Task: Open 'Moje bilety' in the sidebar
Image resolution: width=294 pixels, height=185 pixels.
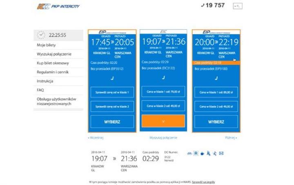Action: tap(46, 45)
